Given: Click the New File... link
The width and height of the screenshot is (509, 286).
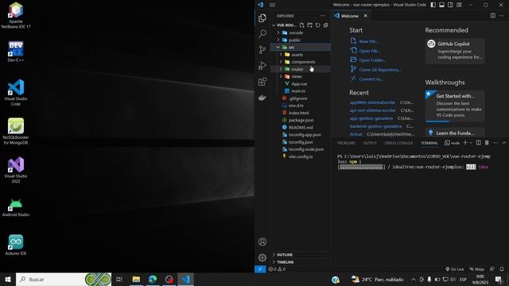Looking at the screenshot, I should tap(368, 41).
